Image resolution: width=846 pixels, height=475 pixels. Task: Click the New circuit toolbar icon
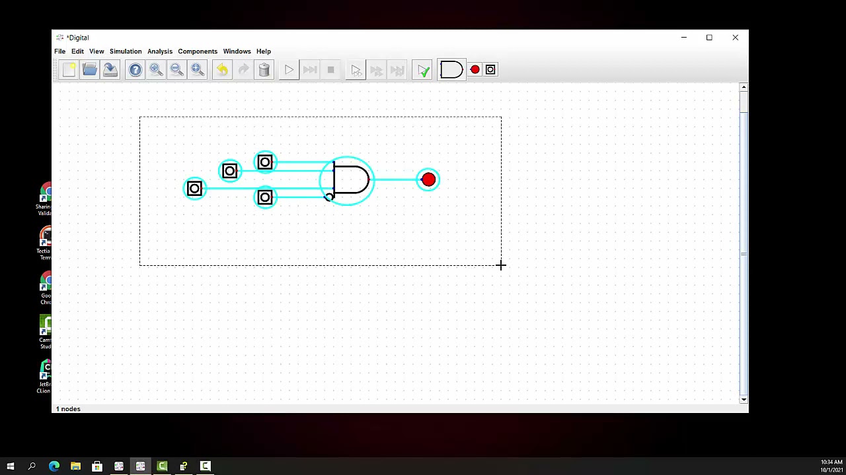[x=69, y=70]
